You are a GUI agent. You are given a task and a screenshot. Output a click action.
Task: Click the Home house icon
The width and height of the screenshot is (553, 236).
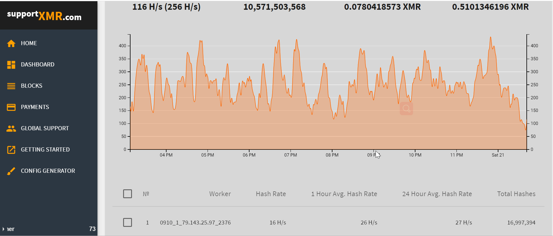click(x=11, y=43)
